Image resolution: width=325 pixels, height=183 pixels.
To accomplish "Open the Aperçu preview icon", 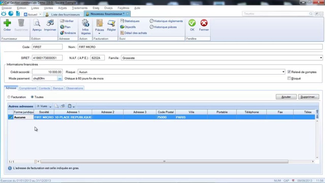I will pos(37,23).
